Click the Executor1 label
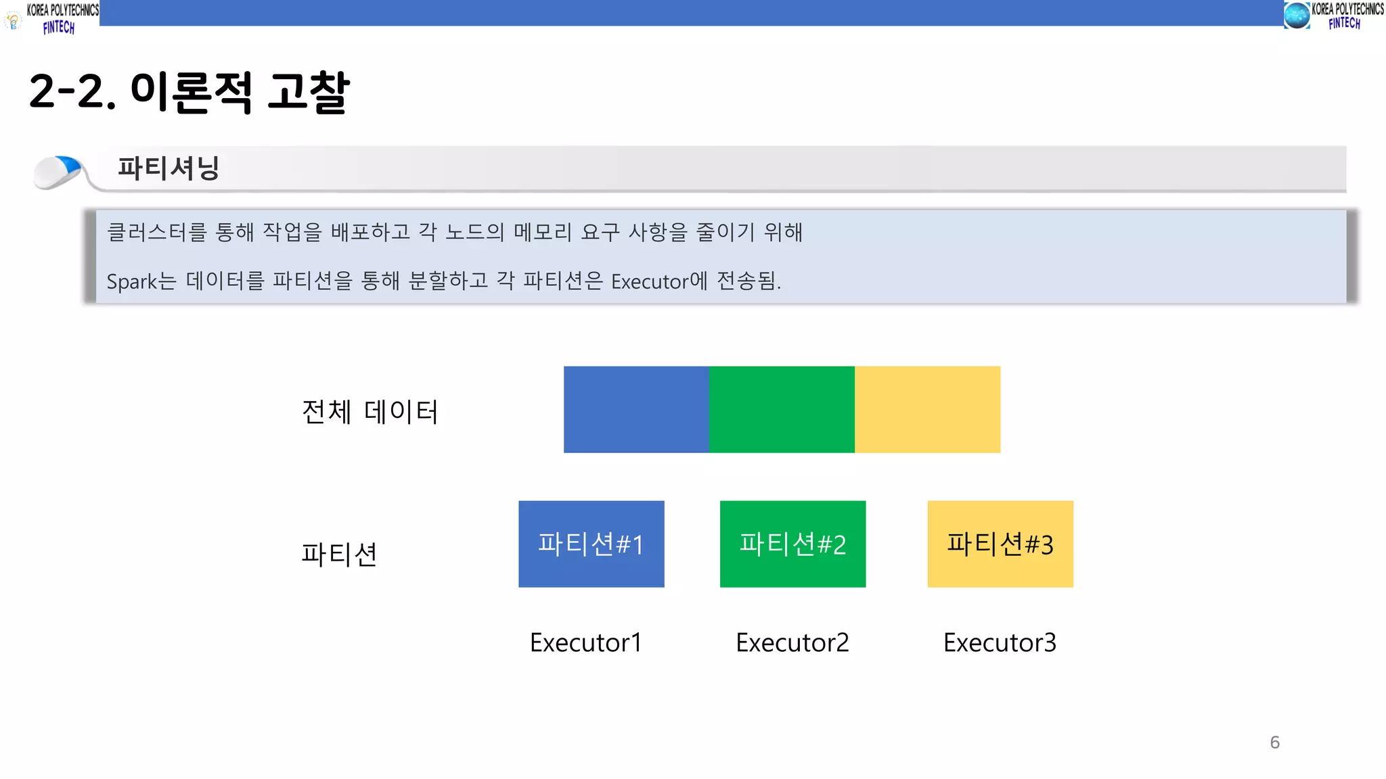 coord(585,642)
